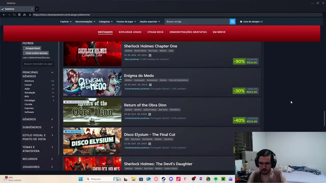Click the browser back arrow
The height and width of the screenshot is (183, 326).
click(x=4, y=15)
